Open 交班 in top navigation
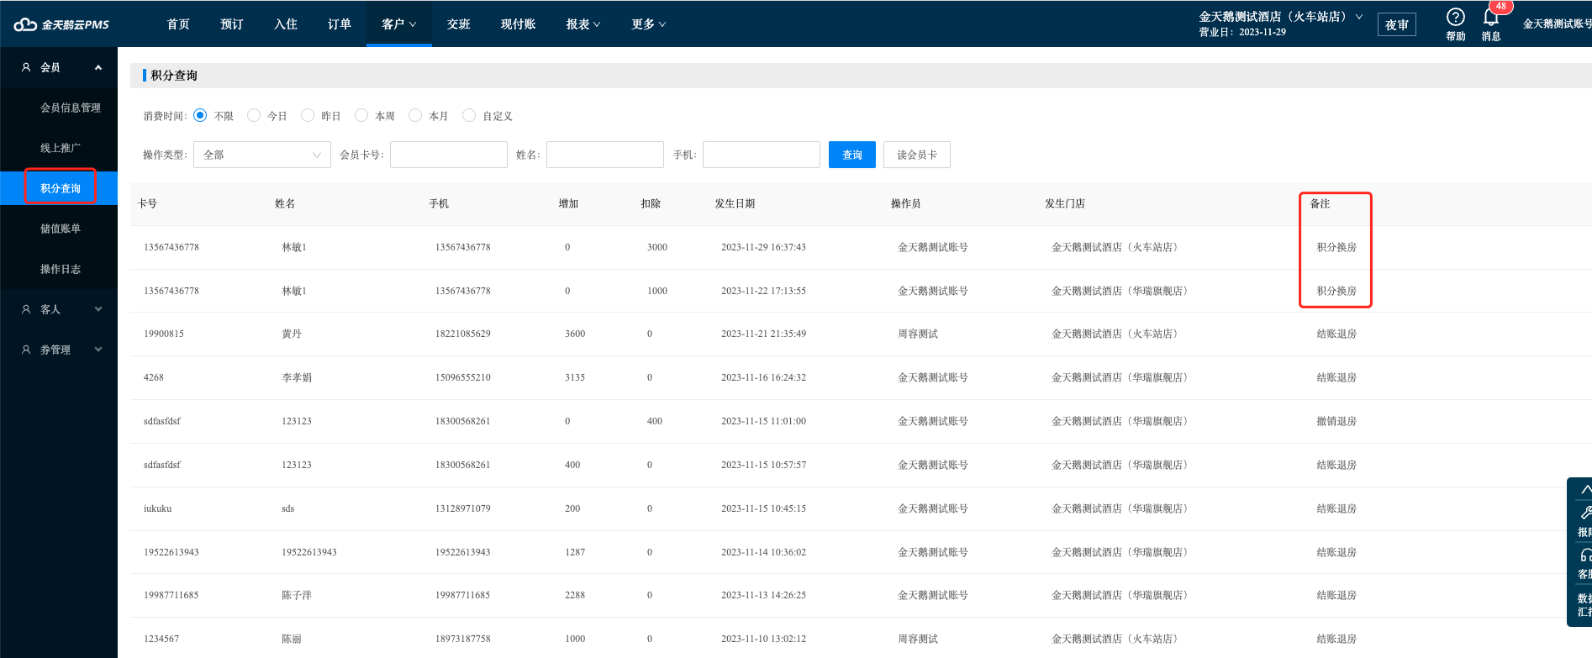The image size is (1592, 658). tap(459, 24)
